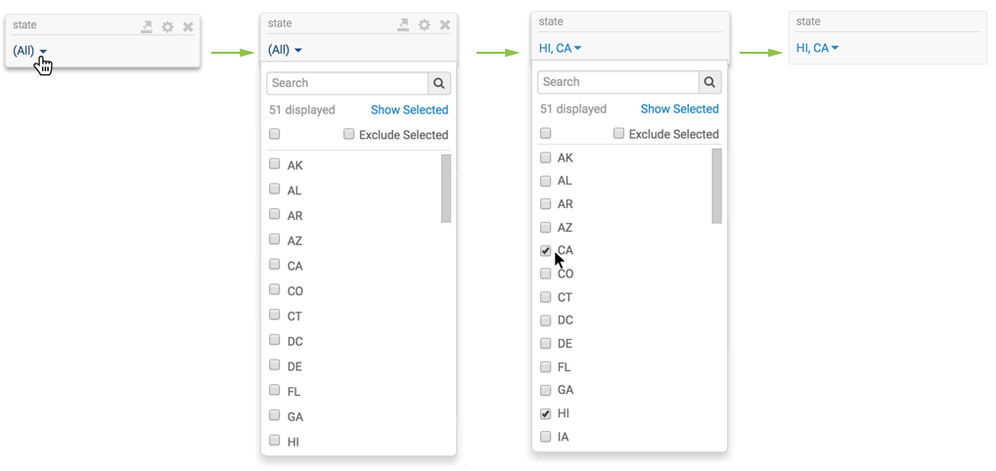This screenshot has height=471, width=996.
Task: Click X icon above the expanded (All) list
Action: pyautogui.click(x=445, y=25)
